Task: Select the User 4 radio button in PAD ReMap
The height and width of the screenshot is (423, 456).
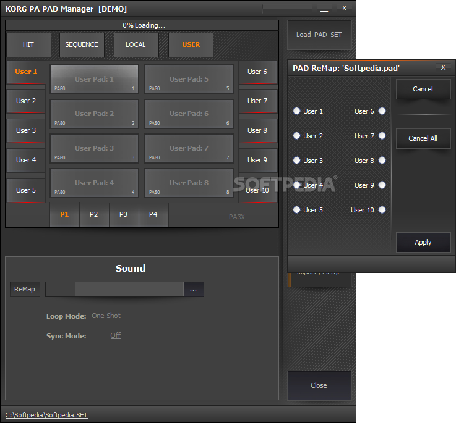Action: (296, 185)
